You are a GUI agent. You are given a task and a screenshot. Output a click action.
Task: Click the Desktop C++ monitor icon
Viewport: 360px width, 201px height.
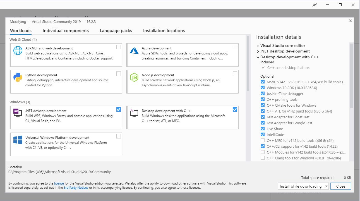tap(134, 113)
